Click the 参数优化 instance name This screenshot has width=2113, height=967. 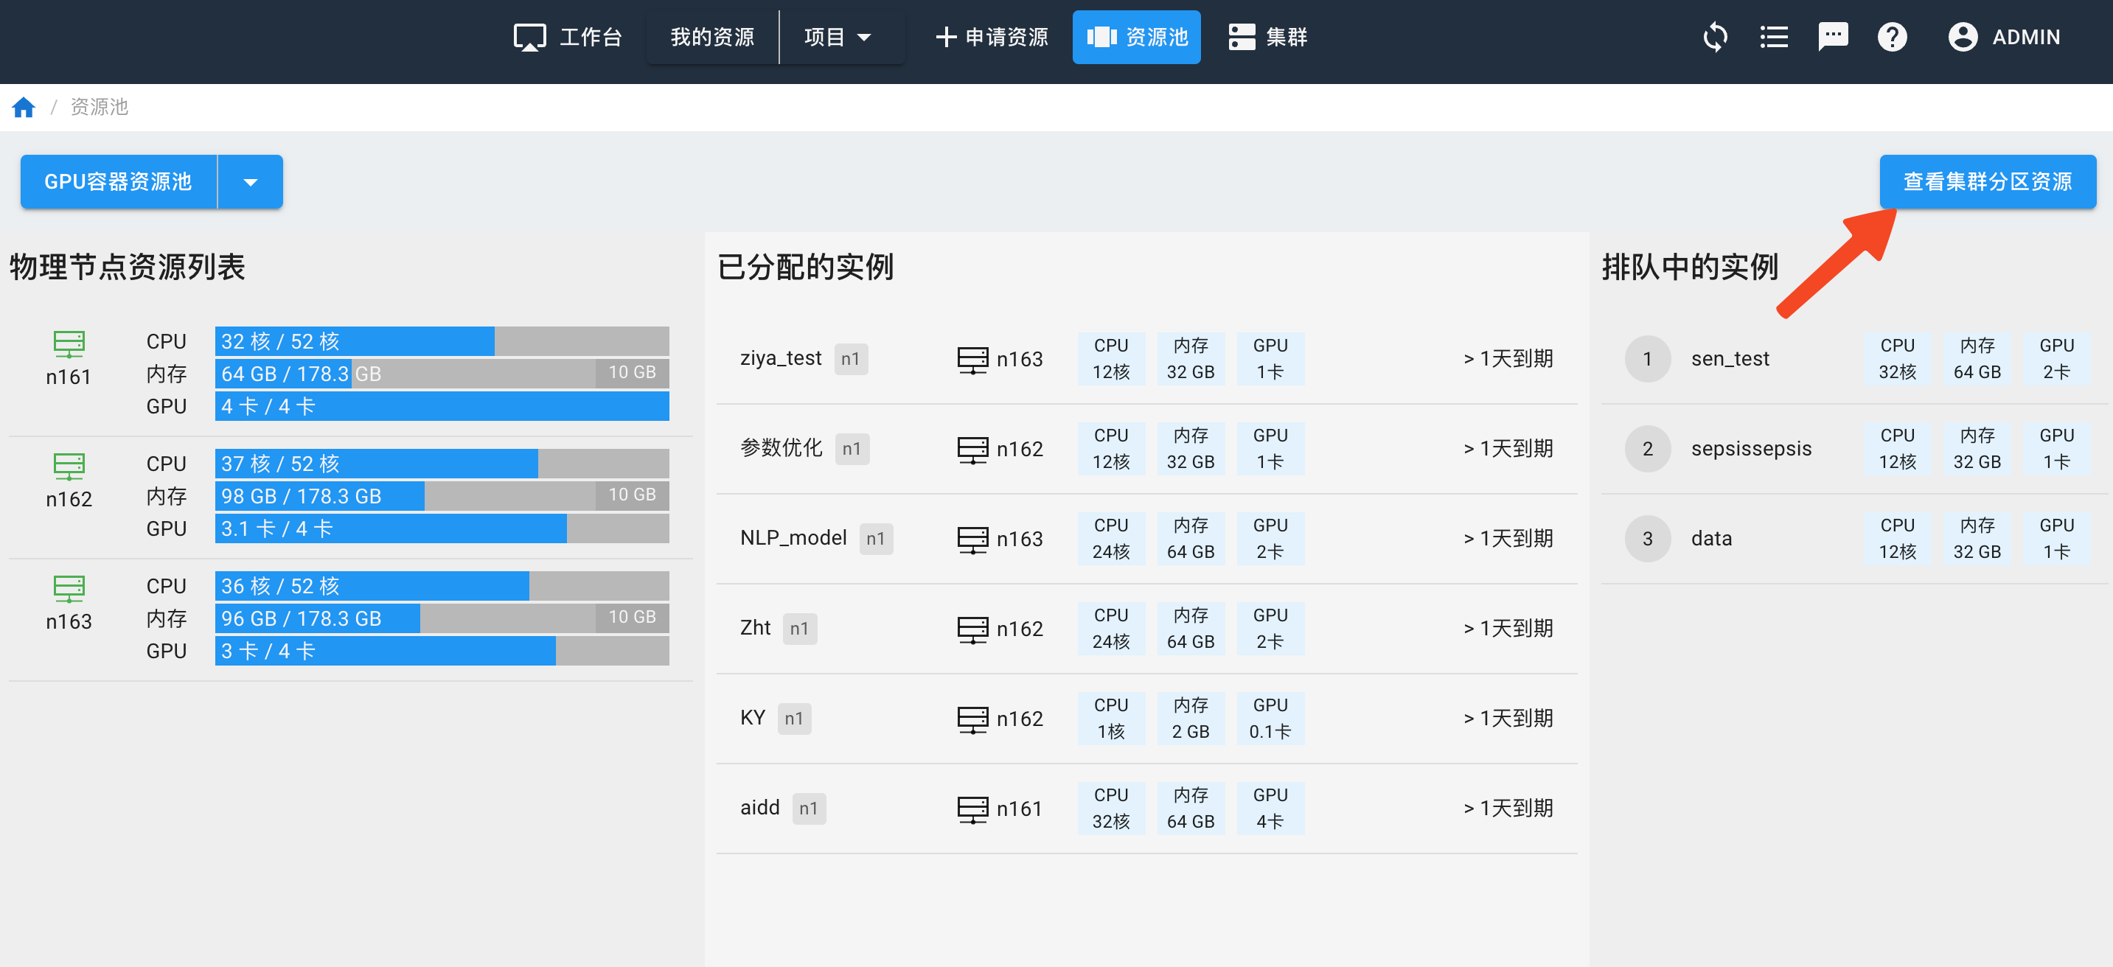coord(781,448)
